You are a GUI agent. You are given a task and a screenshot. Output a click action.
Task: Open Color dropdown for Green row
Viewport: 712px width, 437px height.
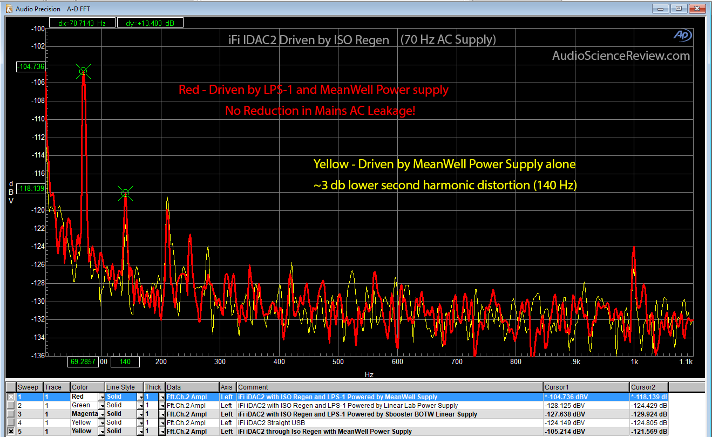coord(101,405)
